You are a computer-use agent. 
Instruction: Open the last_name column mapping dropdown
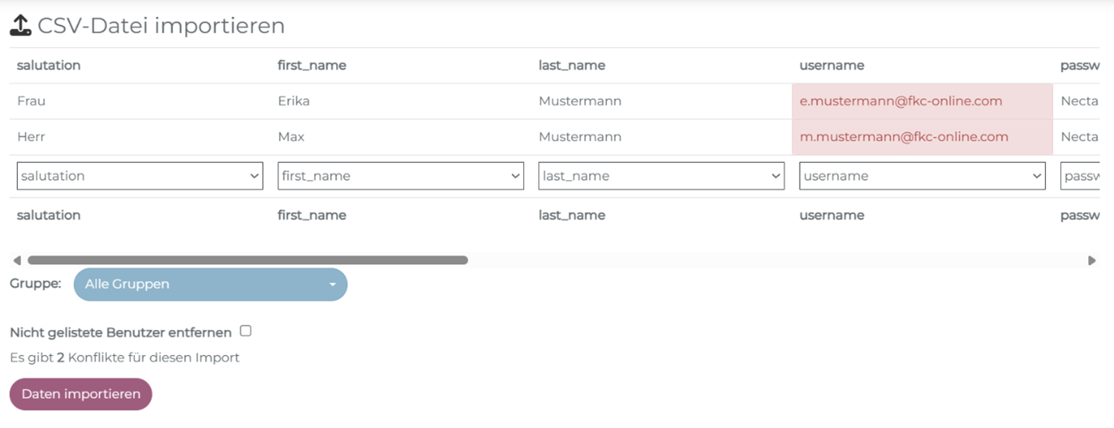click(661, 176)
